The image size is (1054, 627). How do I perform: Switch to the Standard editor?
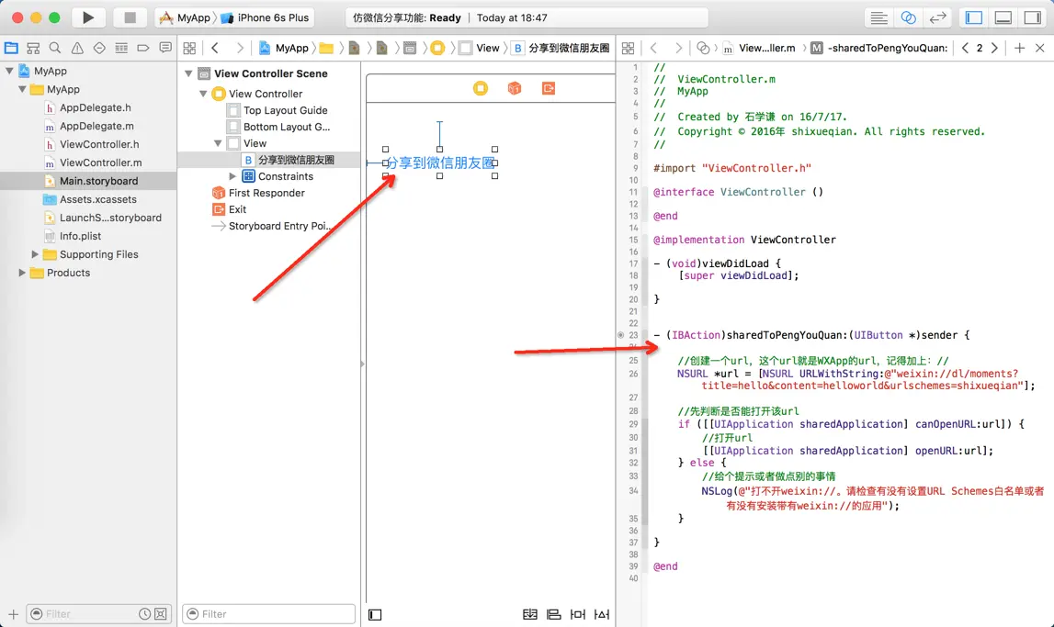[x=878, y=18]
